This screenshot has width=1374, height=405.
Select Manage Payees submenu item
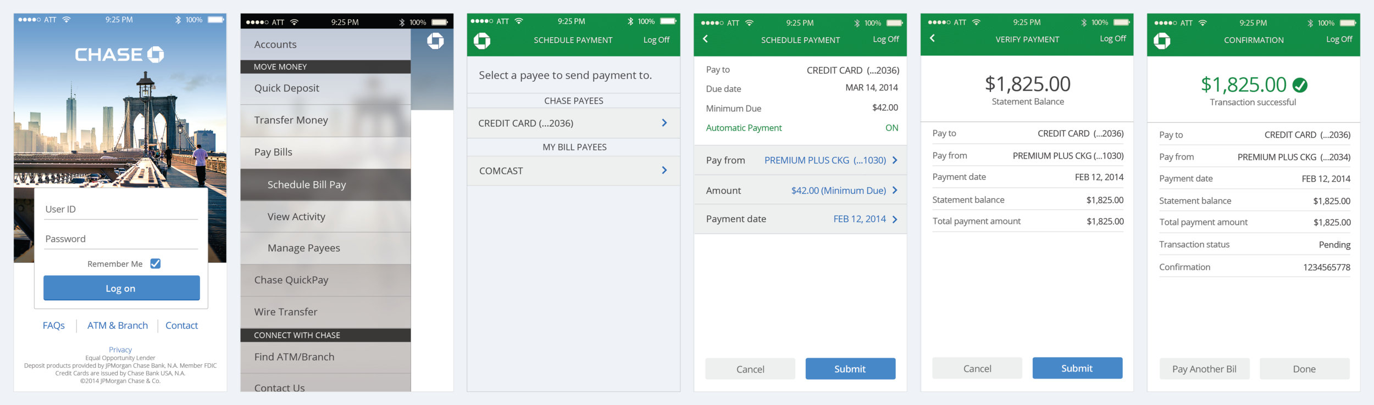(325, 248)
